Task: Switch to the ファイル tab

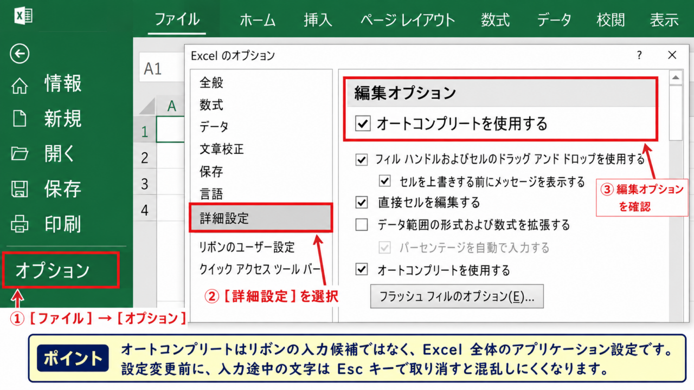Action: coord(177,20)
